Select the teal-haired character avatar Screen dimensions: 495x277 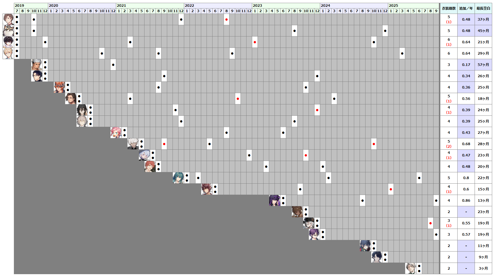point(178,178)
